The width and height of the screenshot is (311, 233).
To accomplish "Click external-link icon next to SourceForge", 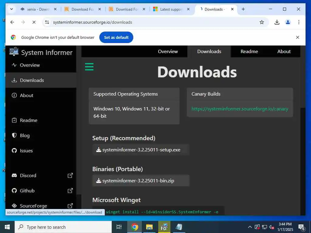I will pos(70,206).
